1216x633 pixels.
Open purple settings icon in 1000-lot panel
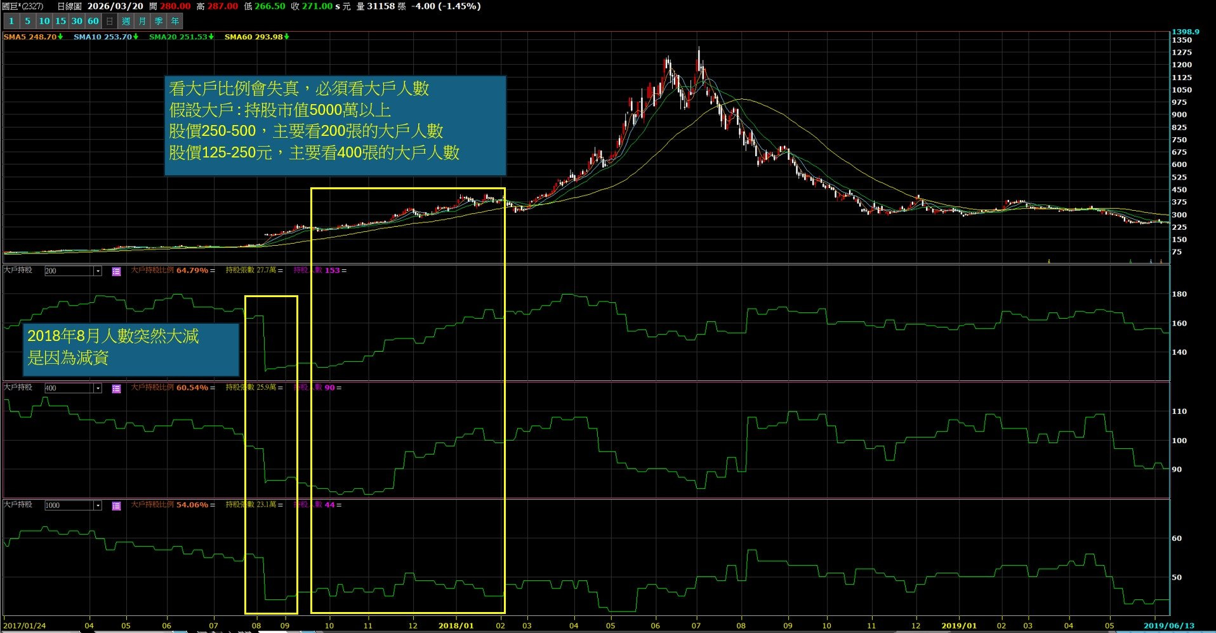tap(116, 506)
